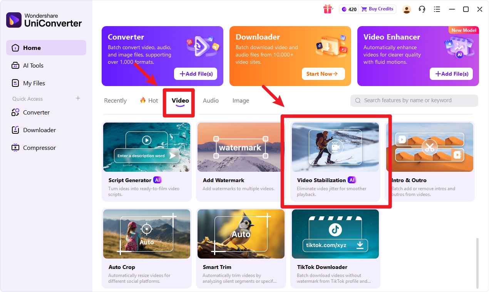Expand Quick Access with the plus
The width and height of the screenshot is (489, 292).
pos(78,98)
